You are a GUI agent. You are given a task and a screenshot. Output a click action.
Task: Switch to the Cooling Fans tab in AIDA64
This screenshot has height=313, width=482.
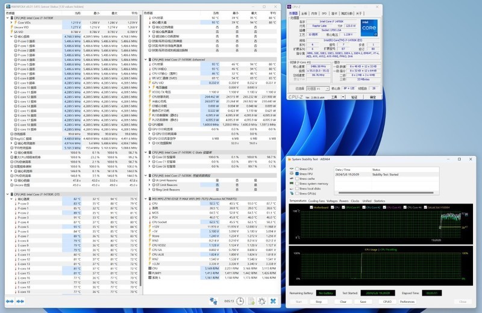[x=316, y=200]
